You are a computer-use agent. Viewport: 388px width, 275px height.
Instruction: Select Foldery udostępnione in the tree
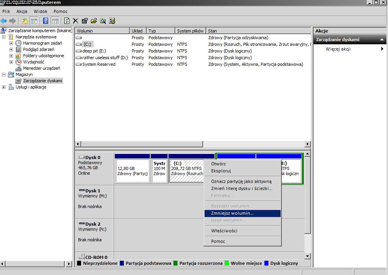(x=44, y=56)
